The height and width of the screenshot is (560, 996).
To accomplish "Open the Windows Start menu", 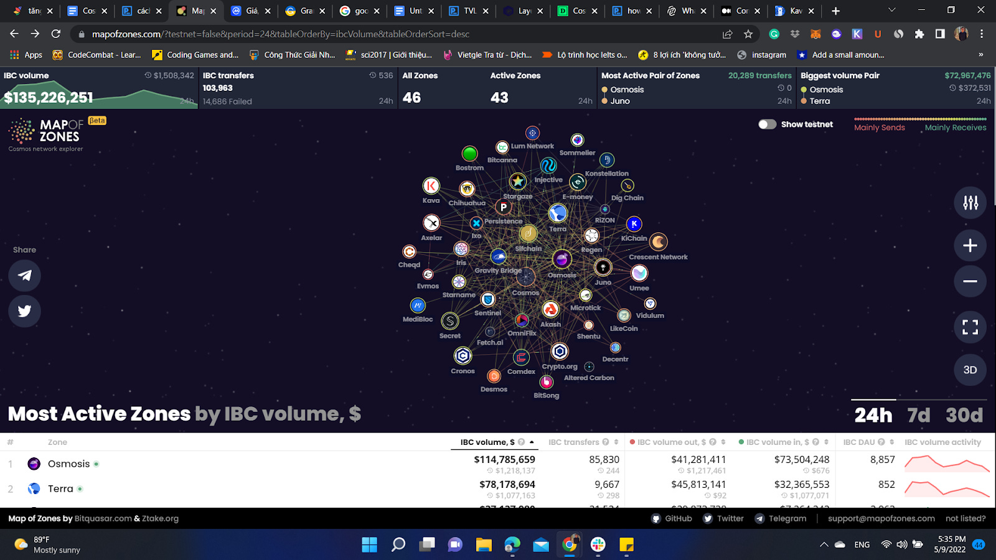I will pos(369,545).
